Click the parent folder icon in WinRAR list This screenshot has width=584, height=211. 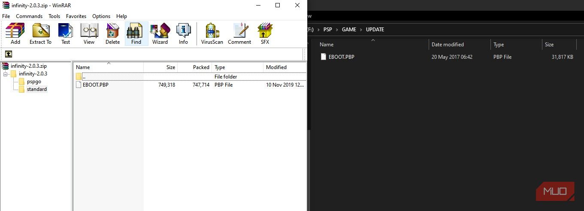click(79, 76)
